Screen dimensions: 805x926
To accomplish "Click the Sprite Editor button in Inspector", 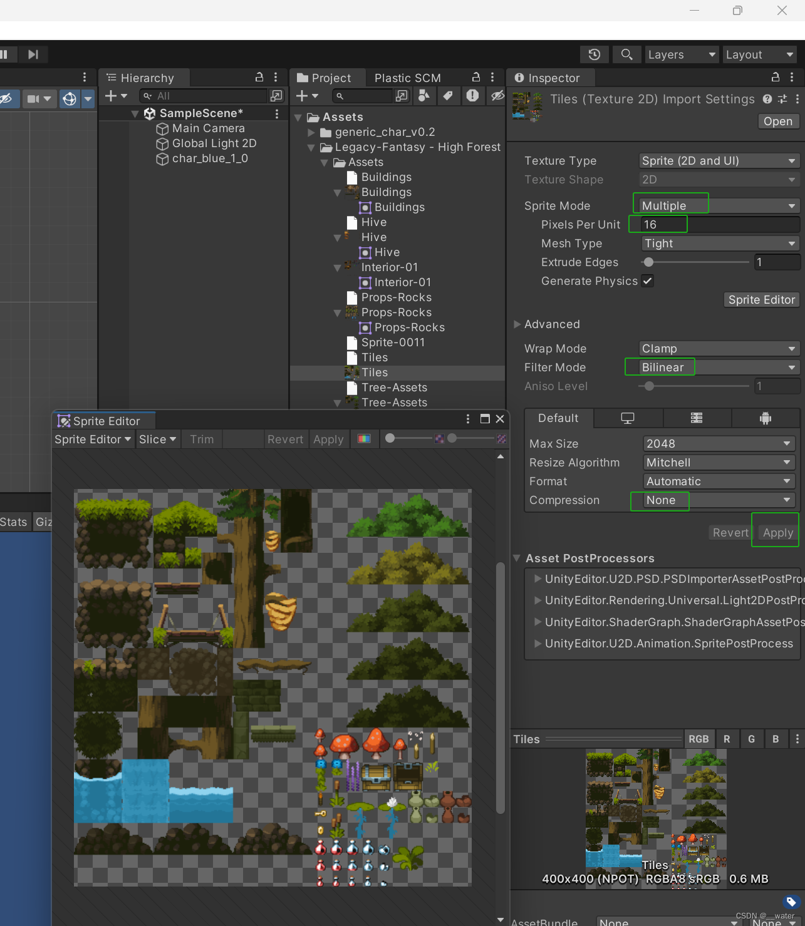I will click(x=762, y=300).
